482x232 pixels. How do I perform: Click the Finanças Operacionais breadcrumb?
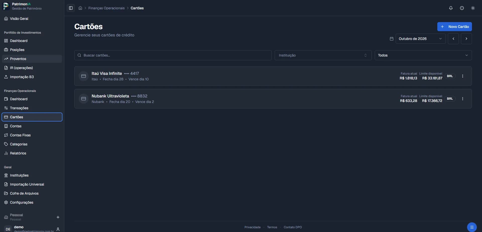(106, 8)
